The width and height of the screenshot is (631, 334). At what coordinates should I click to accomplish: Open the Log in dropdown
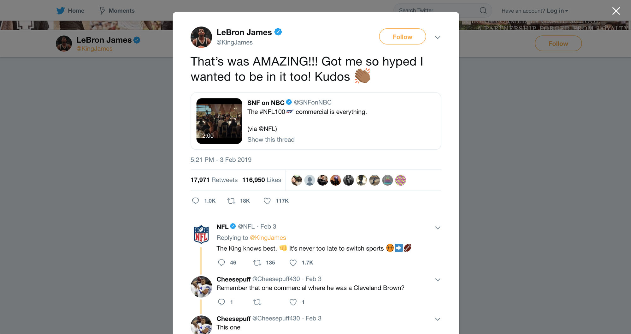point(557,11)
